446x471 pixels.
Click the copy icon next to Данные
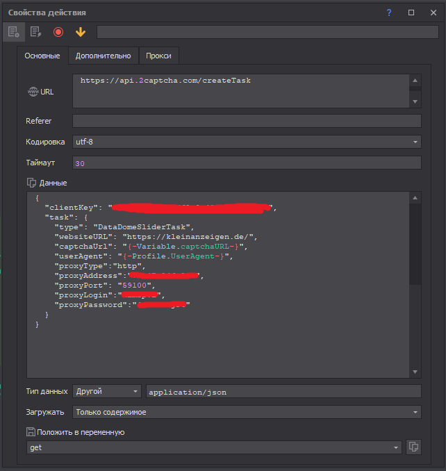point(31,183)
